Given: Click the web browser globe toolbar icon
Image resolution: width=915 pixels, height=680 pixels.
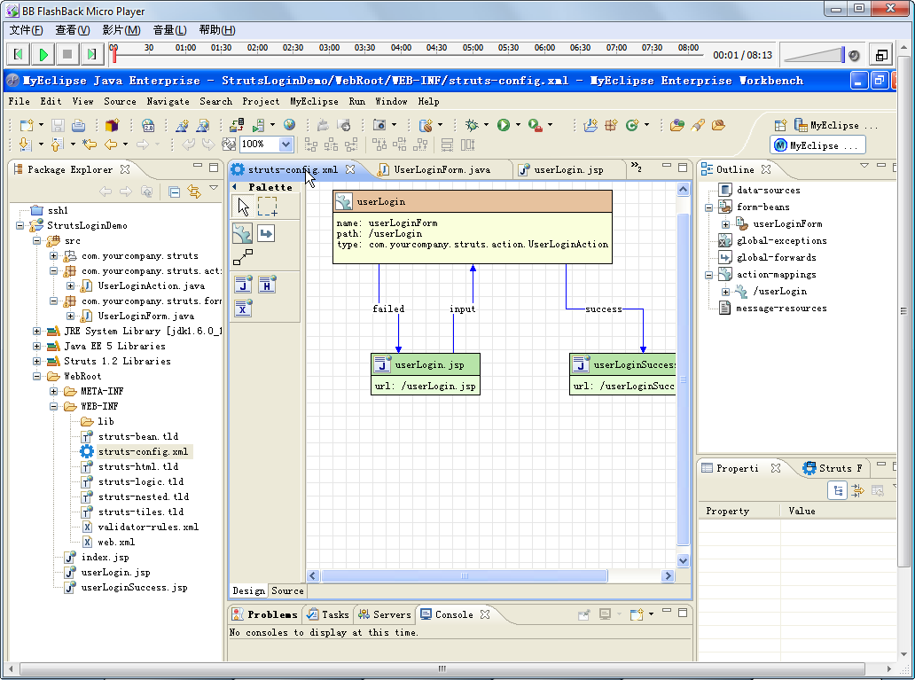Looking at the screenshot, I should pos(289,124).
